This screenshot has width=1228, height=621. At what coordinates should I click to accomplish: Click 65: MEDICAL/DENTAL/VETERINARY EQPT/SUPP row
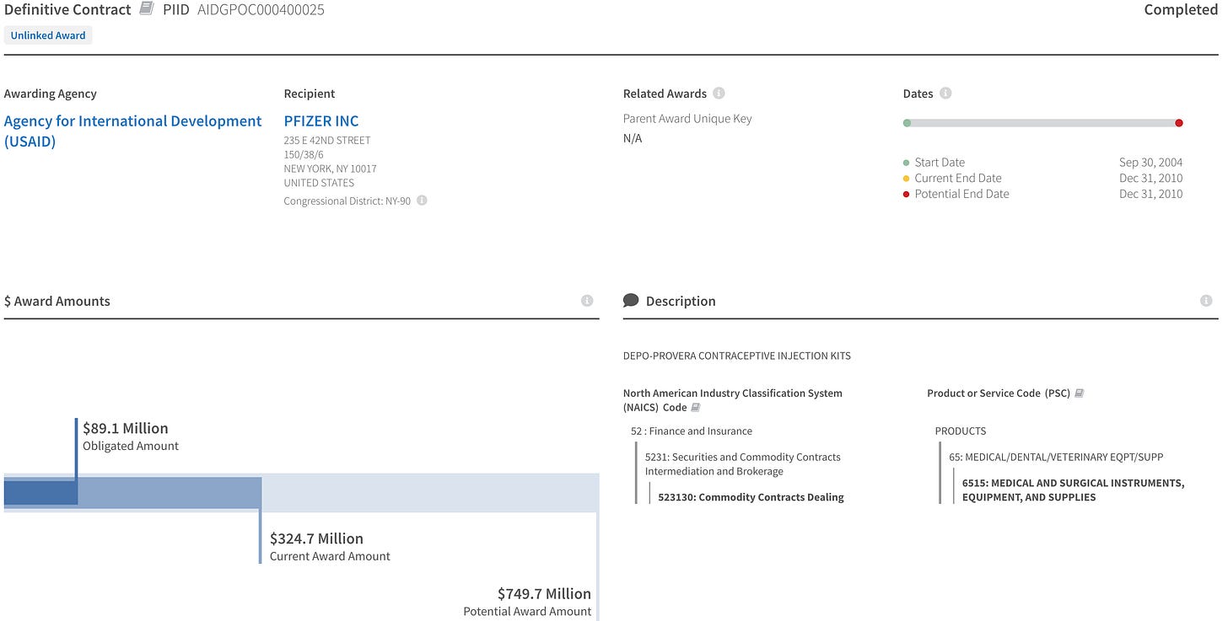pos(1056,457)
